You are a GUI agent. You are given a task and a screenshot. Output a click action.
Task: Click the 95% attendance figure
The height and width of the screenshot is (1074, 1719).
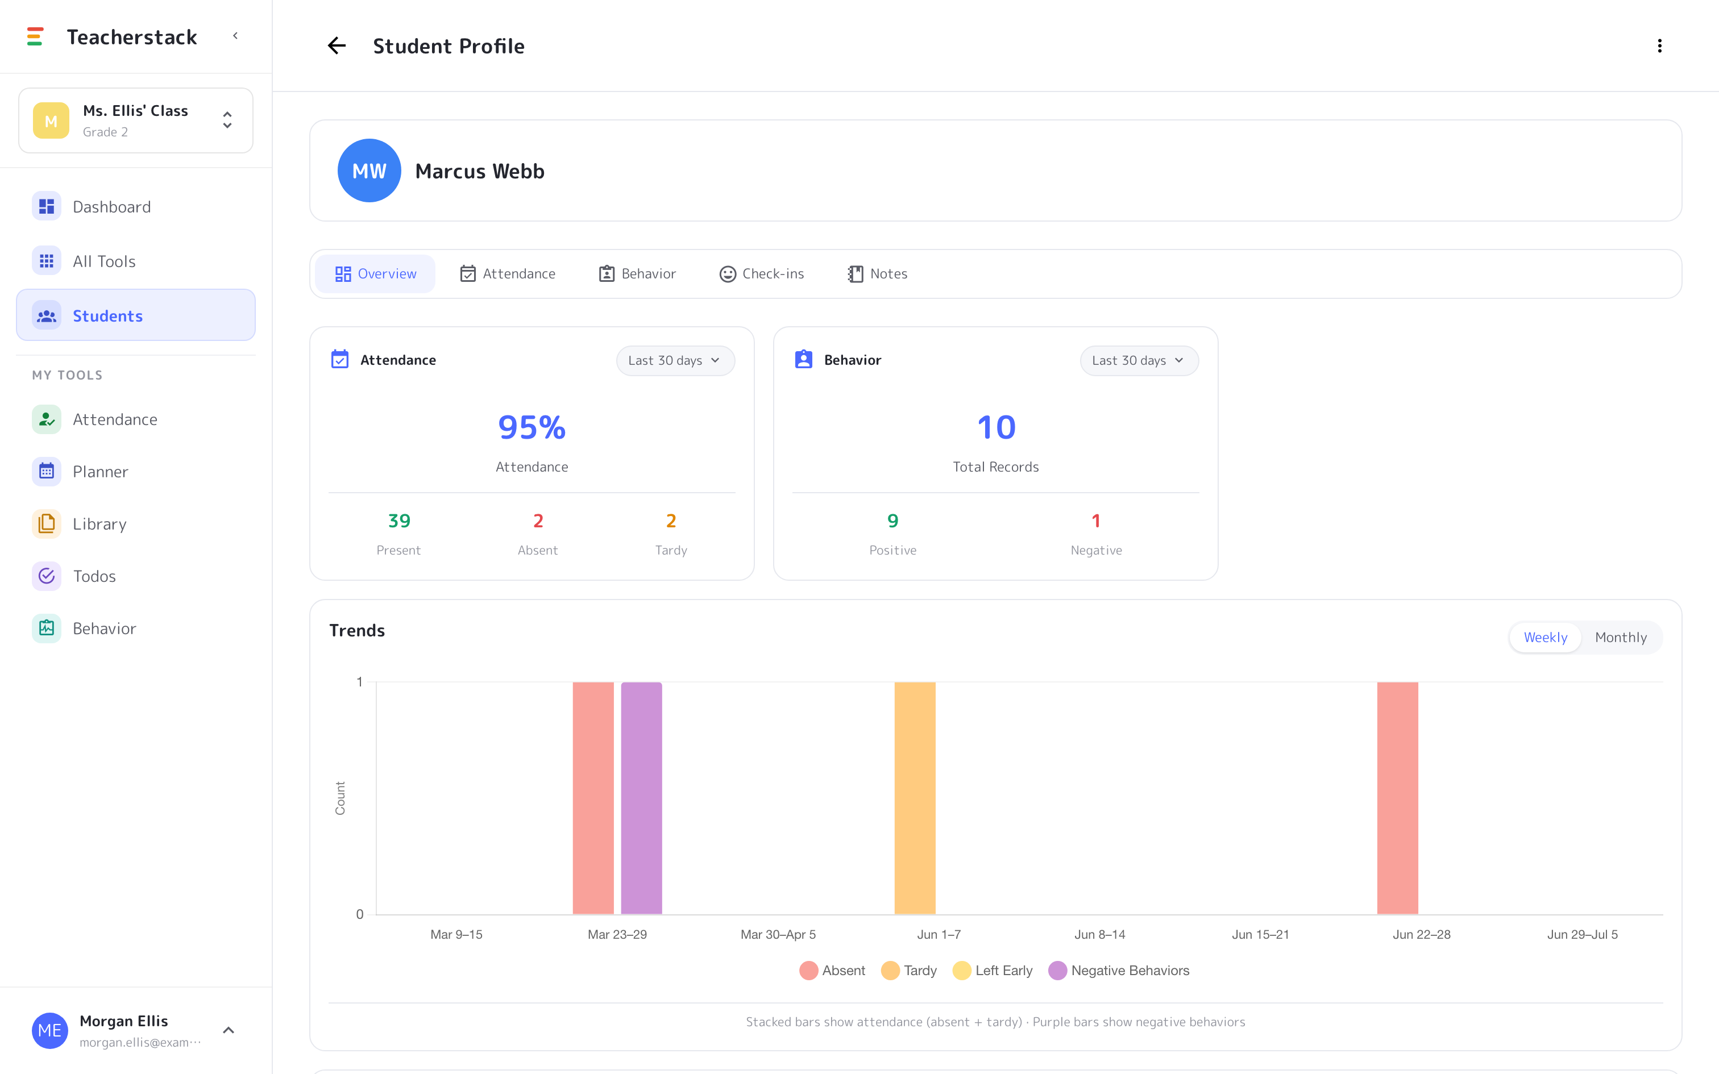(532, 427)
